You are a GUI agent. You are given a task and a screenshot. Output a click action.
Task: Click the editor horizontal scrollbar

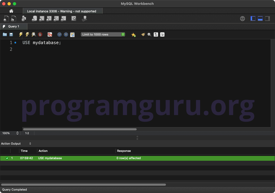(x=80, y=129)
